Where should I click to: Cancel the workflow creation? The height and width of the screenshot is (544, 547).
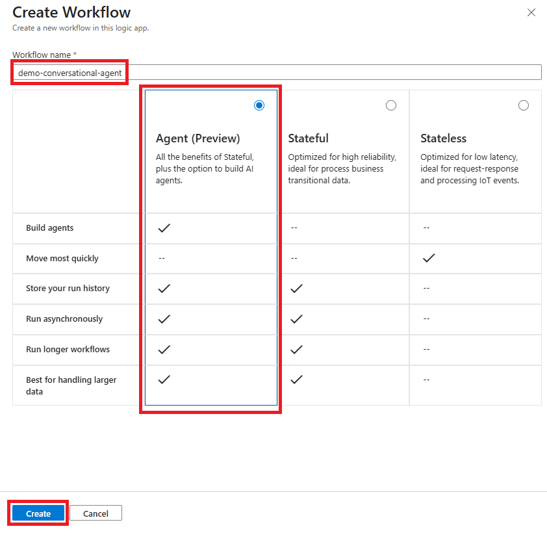95,513
